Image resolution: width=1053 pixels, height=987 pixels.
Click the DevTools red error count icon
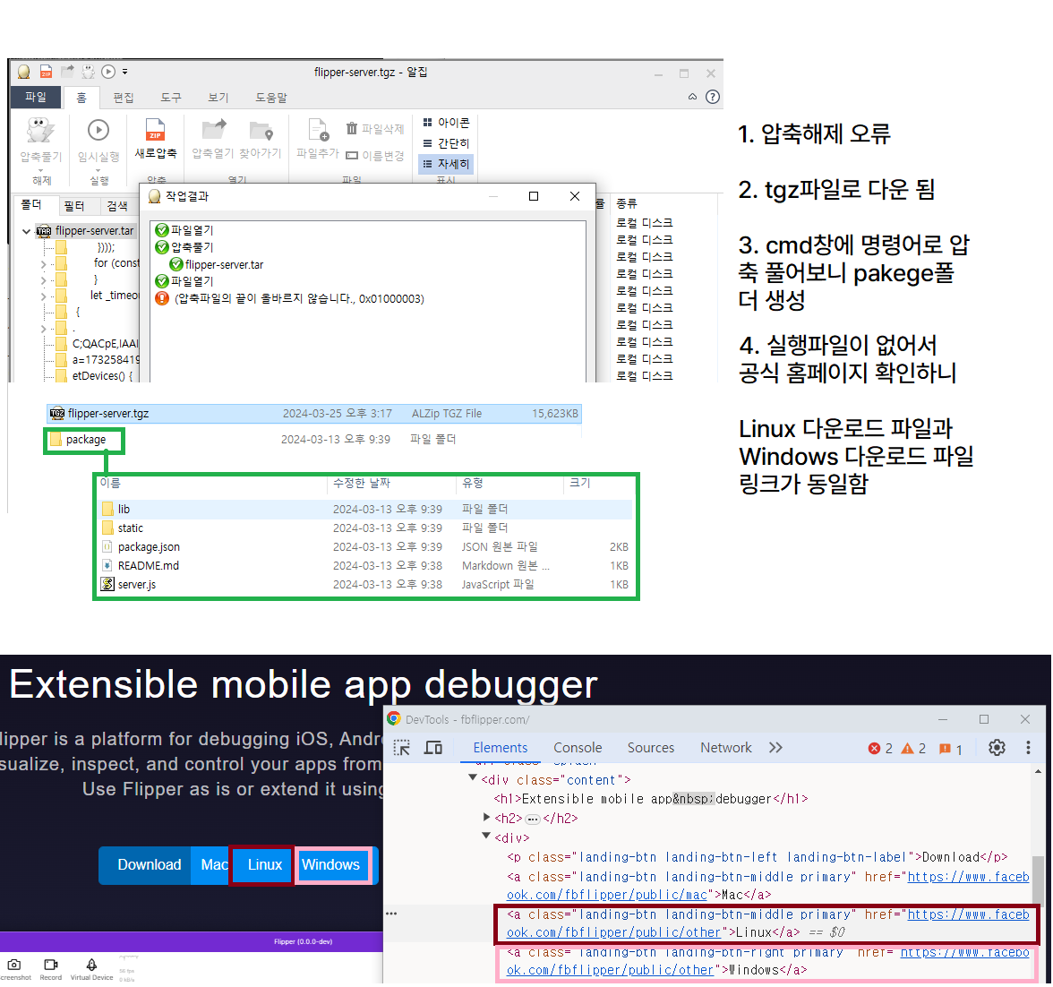(x=874, y=749)
